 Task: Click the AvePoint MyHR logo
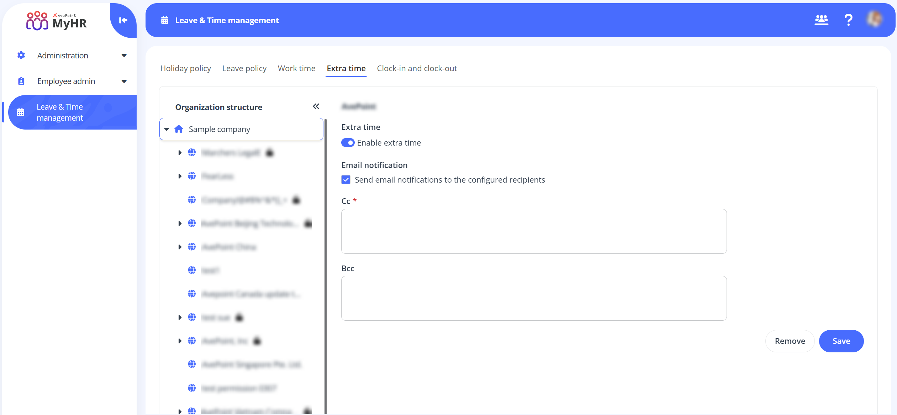coord(56,21)
